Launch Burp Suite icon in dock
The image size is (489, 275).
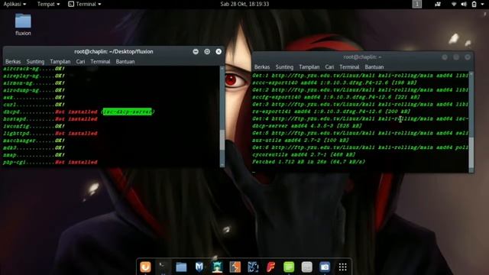click(235, 267)
